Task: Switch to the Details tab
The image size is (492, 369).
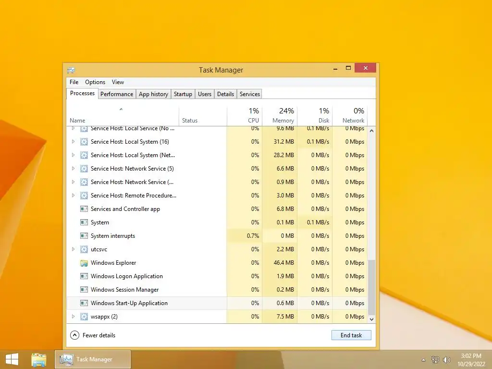Action: click(x=226, y=94)
